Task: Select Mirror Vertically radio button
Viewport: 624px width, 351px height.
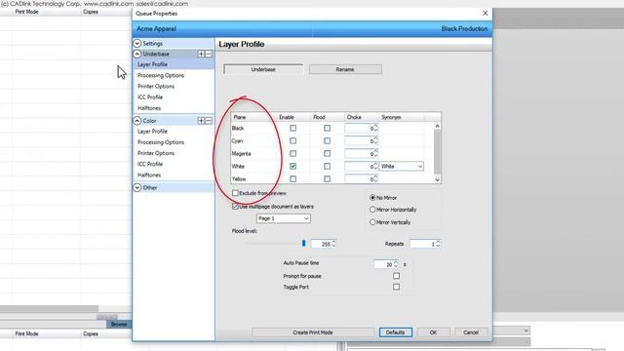Action: click(x=372, y=222)
